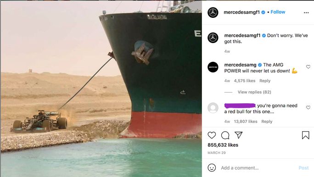314x177 pixels.
Task: Like the post with the heart icon
Action: tap(212, 135)
